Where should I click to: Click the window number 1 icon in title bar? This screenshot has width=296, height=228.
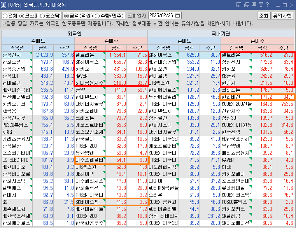pyautogui.click(x=4, y=5)
